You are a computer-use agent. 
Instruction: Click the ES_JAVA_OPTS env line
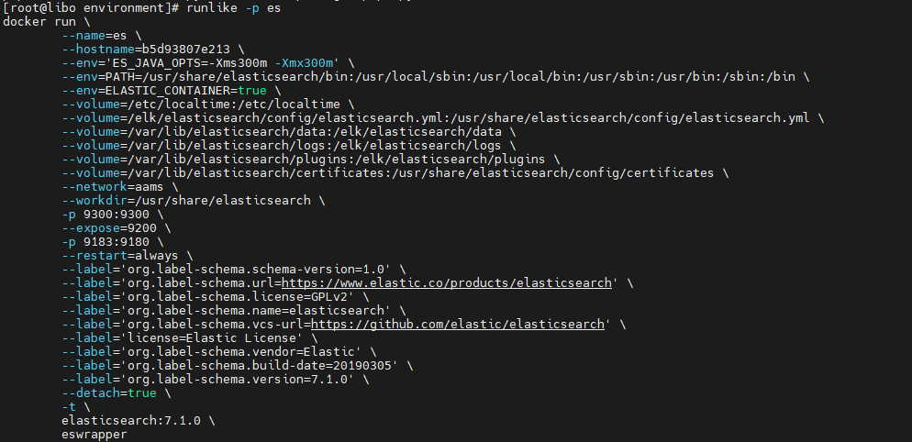(207, 62)
